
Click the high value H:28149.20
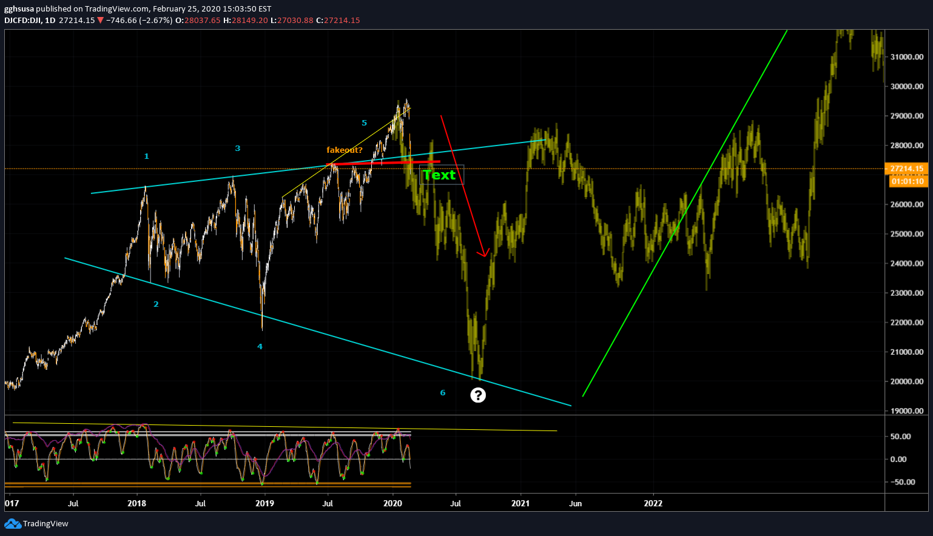[x=246, y=20]
